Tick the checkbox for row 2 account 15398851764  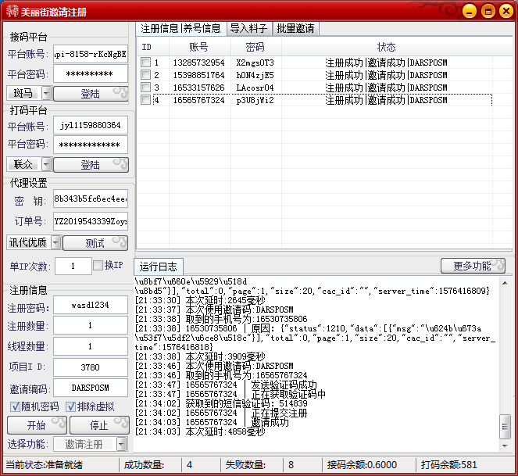coord(145,75)
